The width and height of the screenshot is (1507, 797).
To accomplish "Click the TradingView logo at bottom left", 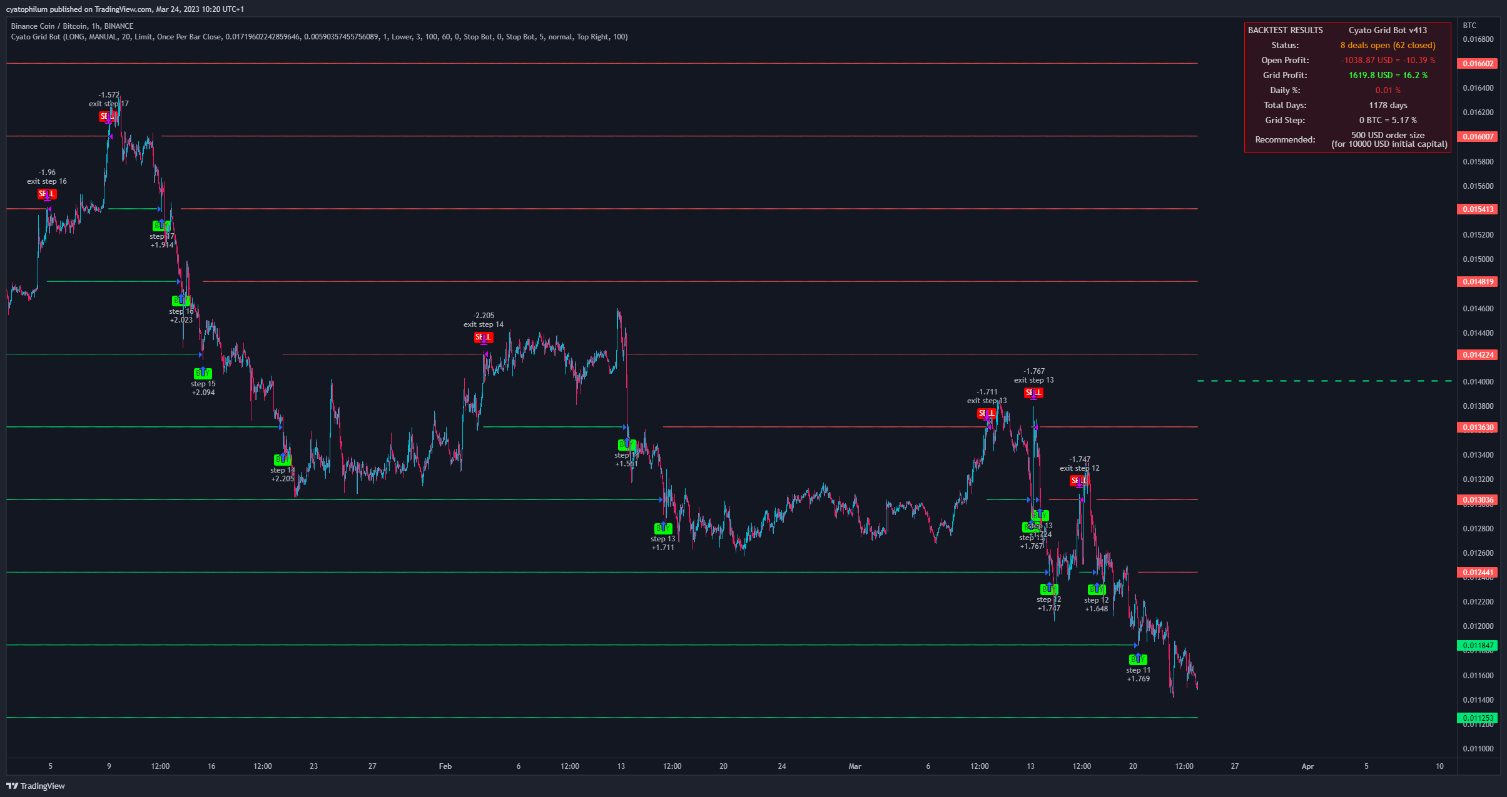I will click(x=36, y=786).
